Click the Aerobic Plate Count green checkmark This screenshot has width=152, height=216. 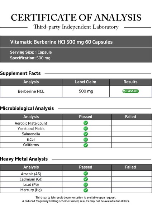[86, 123]
